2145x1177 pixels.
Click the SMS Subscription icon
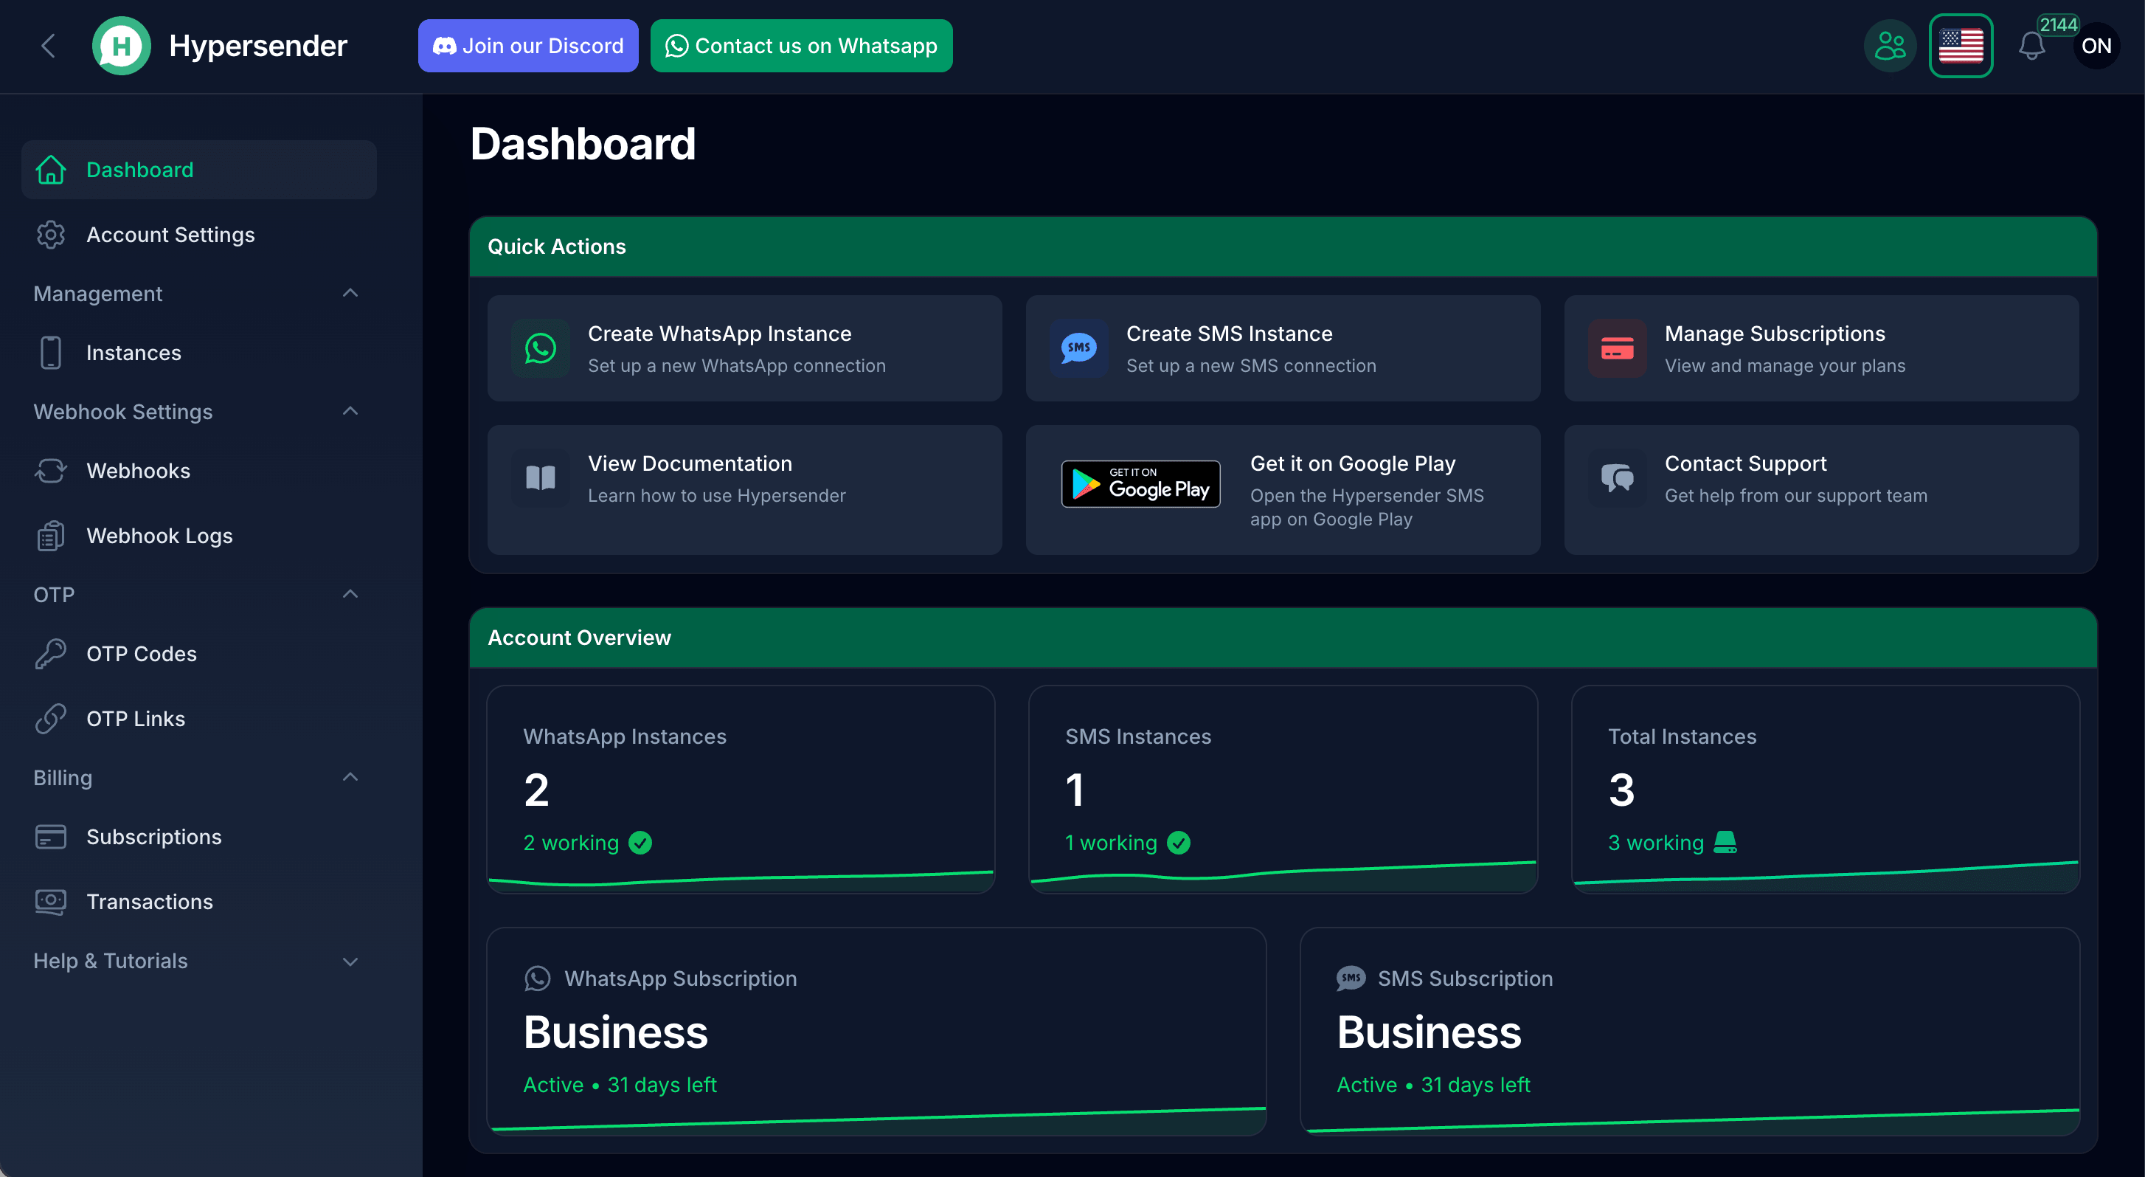[1351, 978]
